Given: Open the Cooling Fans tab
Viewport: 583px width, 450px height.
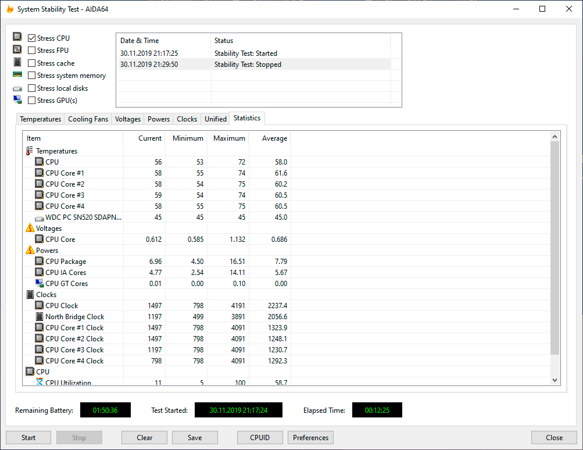Looking at the screenshot, I should [88, 119].
